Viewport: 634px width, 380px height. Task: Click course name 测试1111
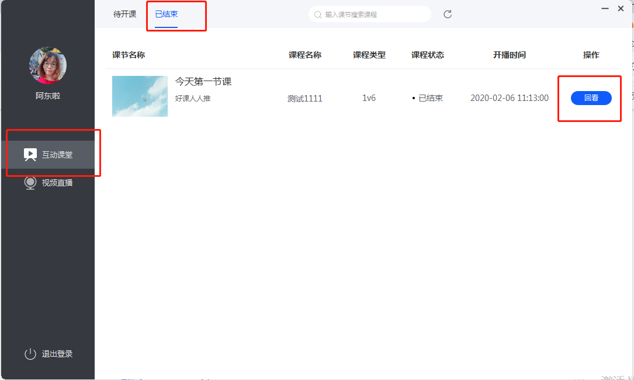[305, 99]
